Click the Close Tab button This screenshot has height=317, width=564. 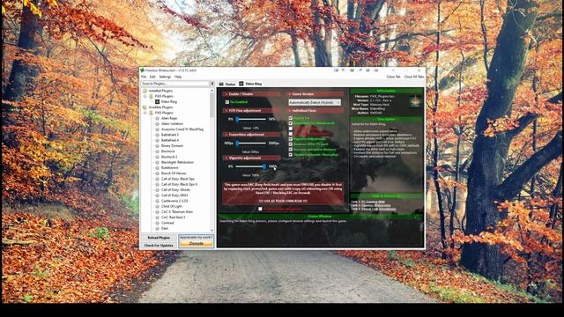click(393, 77)
